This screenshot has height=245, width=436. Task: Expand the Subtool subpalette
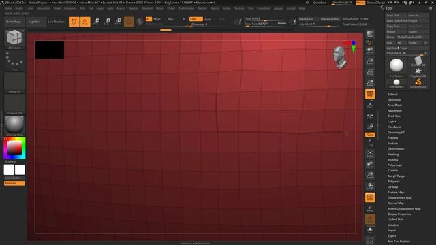click(x=392, y=94)
